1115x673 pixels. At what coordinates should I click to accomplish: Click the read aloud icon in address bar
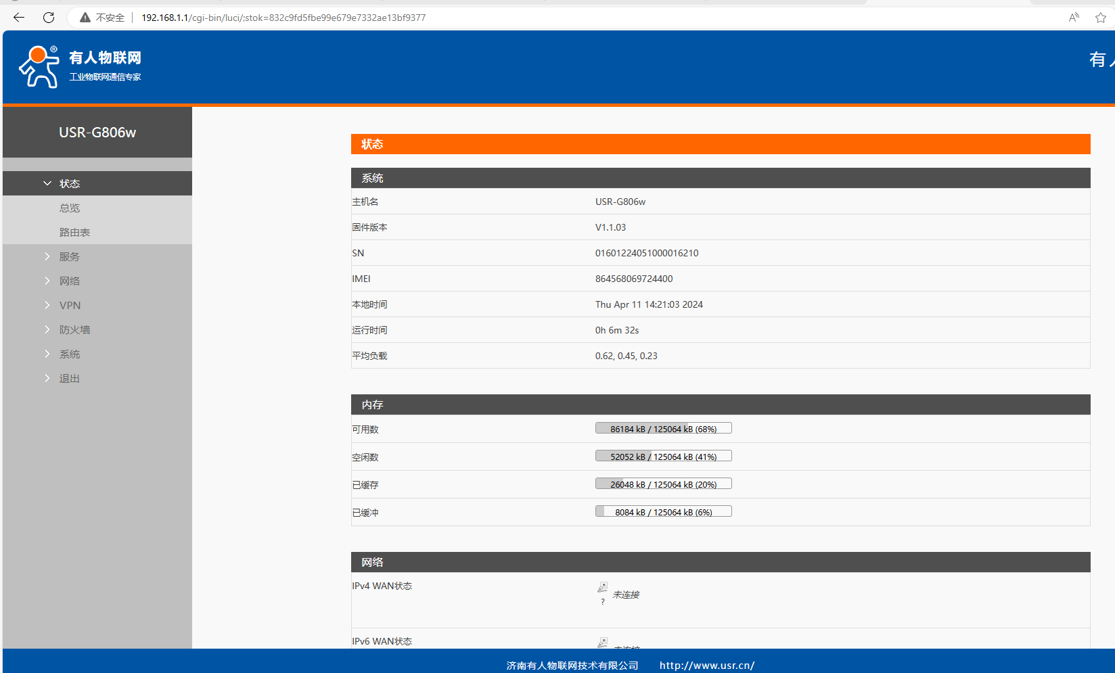pyautogui.click(x=1074, y=18)
